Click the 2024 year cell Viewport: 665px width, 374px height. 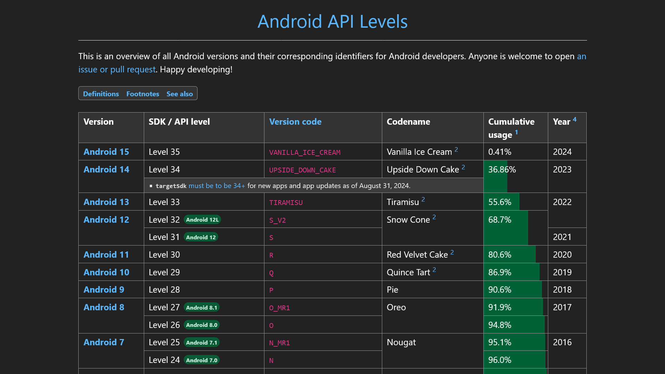567,152
